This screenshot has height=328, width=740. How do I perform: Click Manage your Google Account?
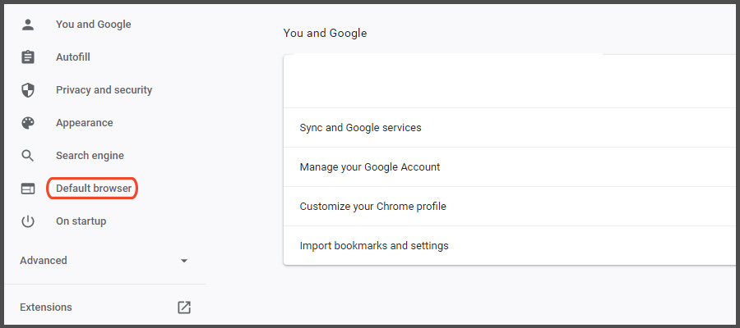click(370, 167)
